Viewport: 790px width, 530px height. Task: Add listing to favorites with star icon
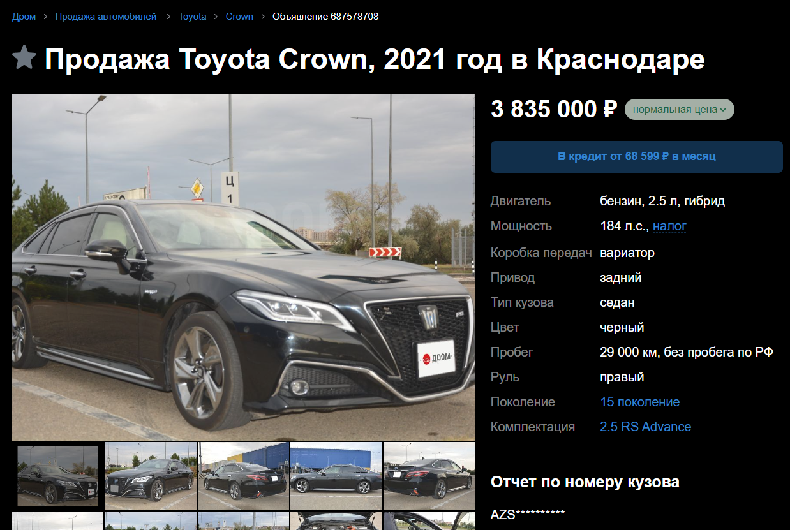tap(24, 58)
